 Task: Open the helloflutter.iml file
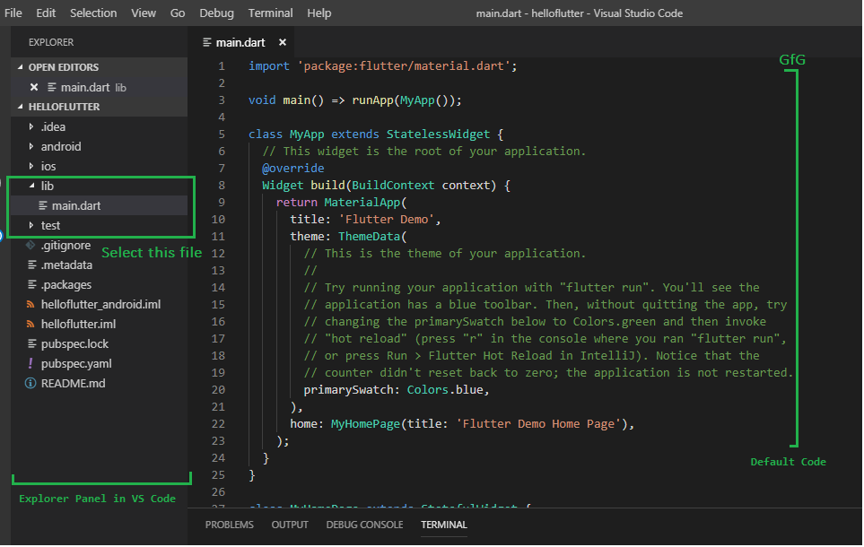(78, 324)
